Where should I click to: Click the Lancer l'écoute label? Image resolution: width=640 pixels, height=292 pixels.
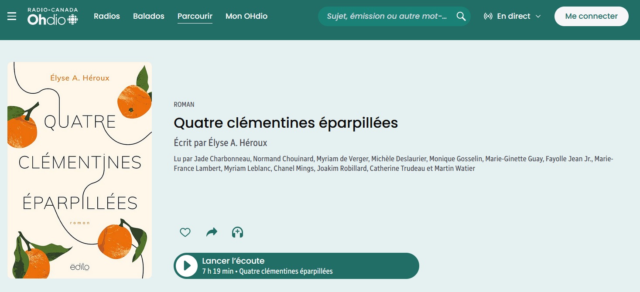point(233,261)
